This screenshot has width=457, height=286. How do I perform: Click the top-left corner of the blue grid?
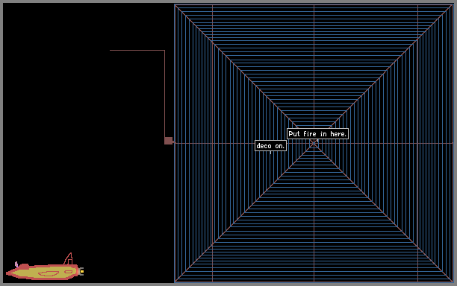175,4
